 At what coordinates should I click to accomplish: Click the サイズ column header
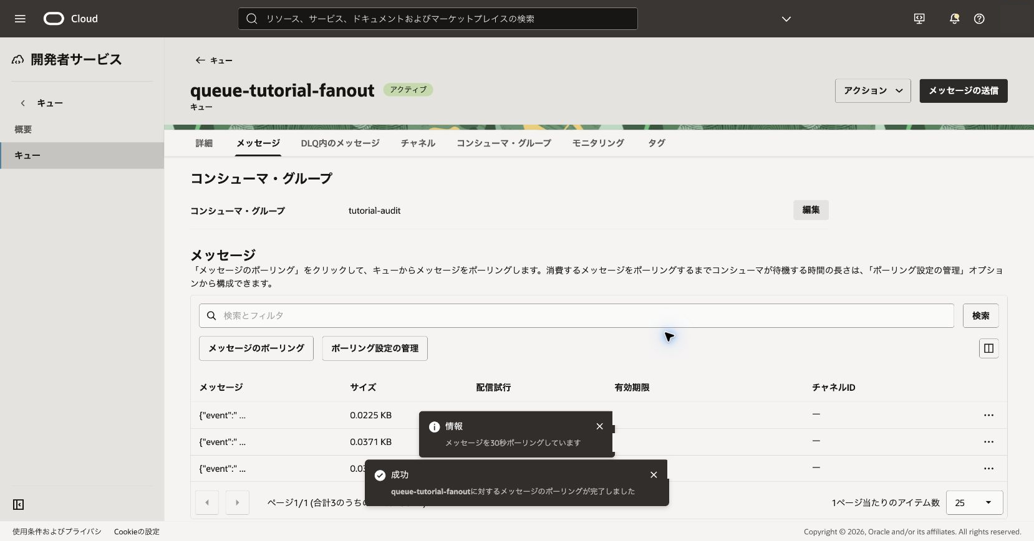pos(363,387)
